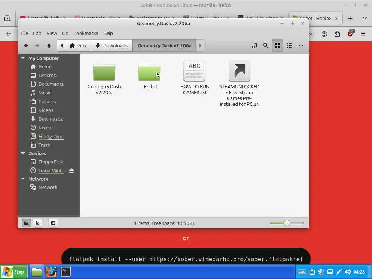Switch to list view

click(x=289, y=45)
